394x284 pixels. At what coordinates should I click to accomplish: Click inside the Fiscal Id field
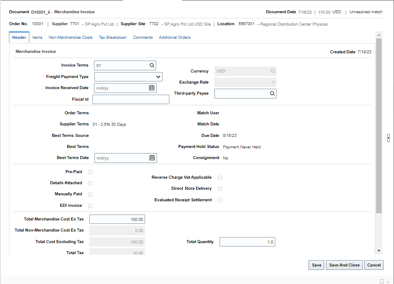click(130, 99)
